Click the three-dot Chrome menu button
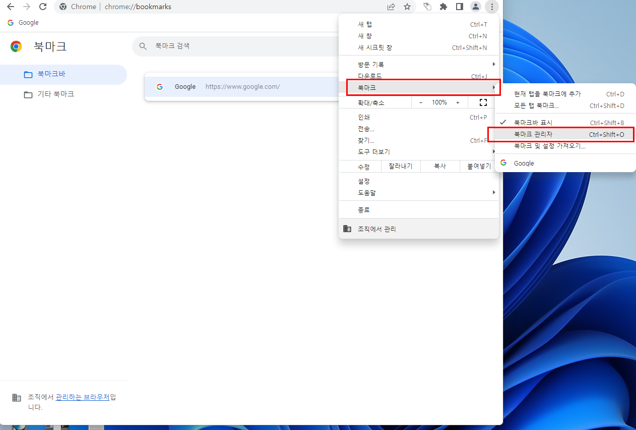The image size is (636, 430). (492, 7)
